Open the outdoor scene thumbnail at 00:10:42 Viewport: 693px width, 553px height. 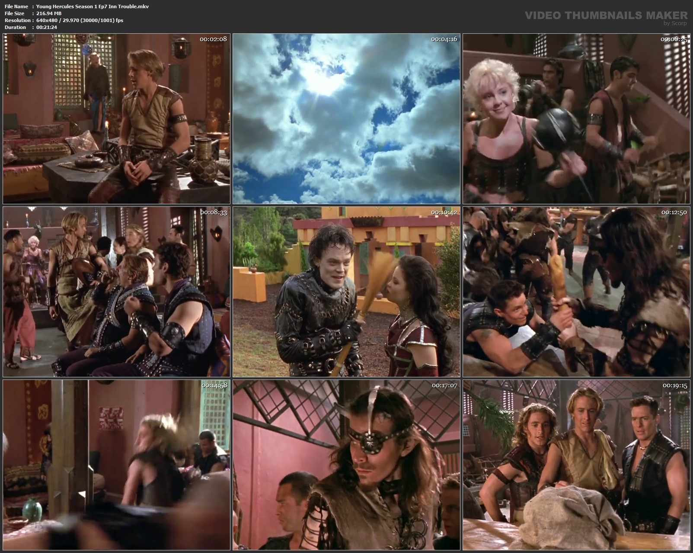(x=347, y=292)
